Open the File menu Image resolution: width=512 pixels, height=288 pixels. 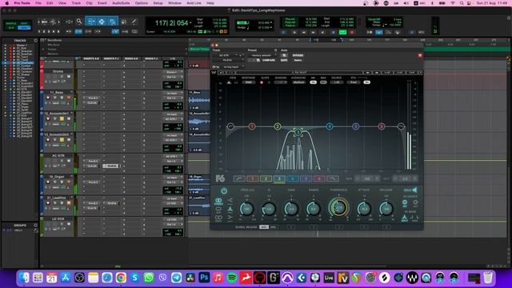pyautogui.click(x=38, y=3)
